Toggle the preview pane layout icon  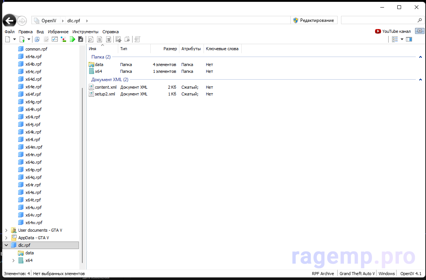[409, 39]
